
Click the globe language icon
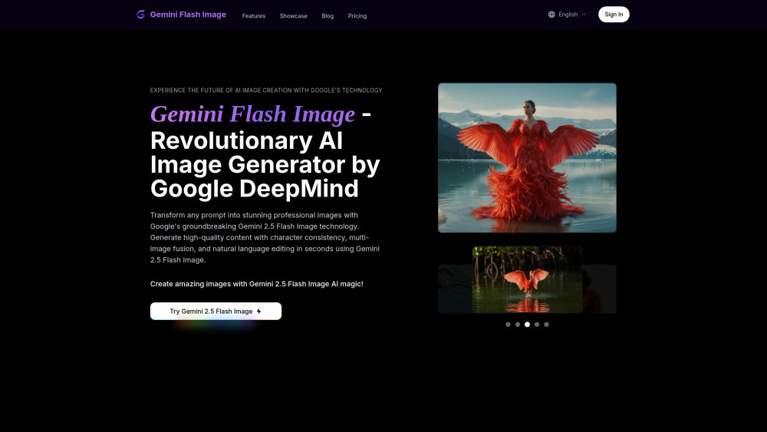pyautogui.click(x=551, y=15)
